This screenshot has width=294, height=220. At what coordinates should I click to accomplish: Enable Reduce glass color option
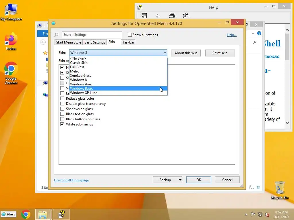click(x=62, y=99)
